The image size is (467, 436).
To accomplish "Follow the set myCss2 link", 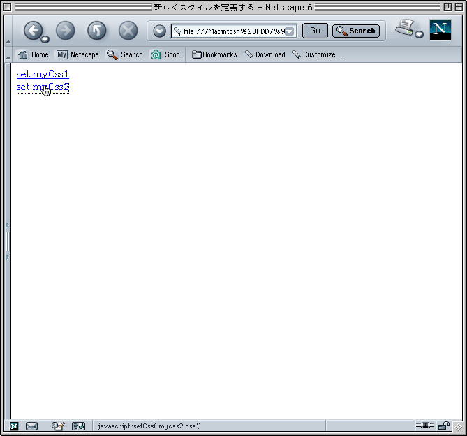I will click(43, 87).
